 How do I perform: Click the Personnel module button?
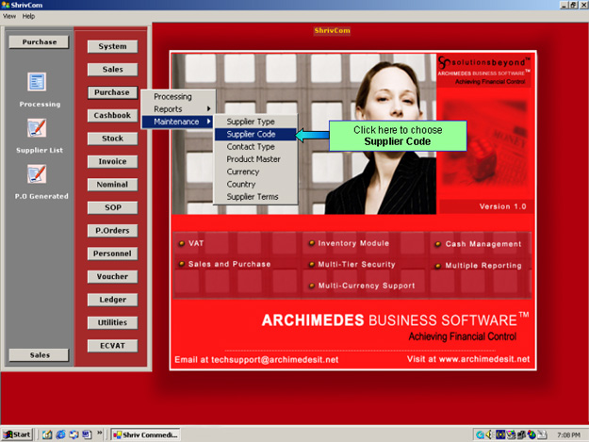(112, 254)
